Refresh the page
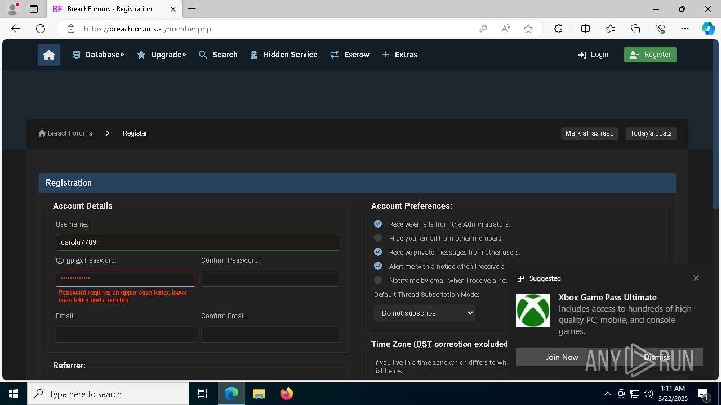Screen dimensions: 721x405 41,29
